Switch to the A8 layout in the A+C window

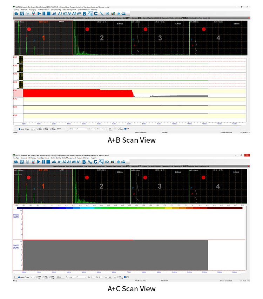tap(74, 161)
